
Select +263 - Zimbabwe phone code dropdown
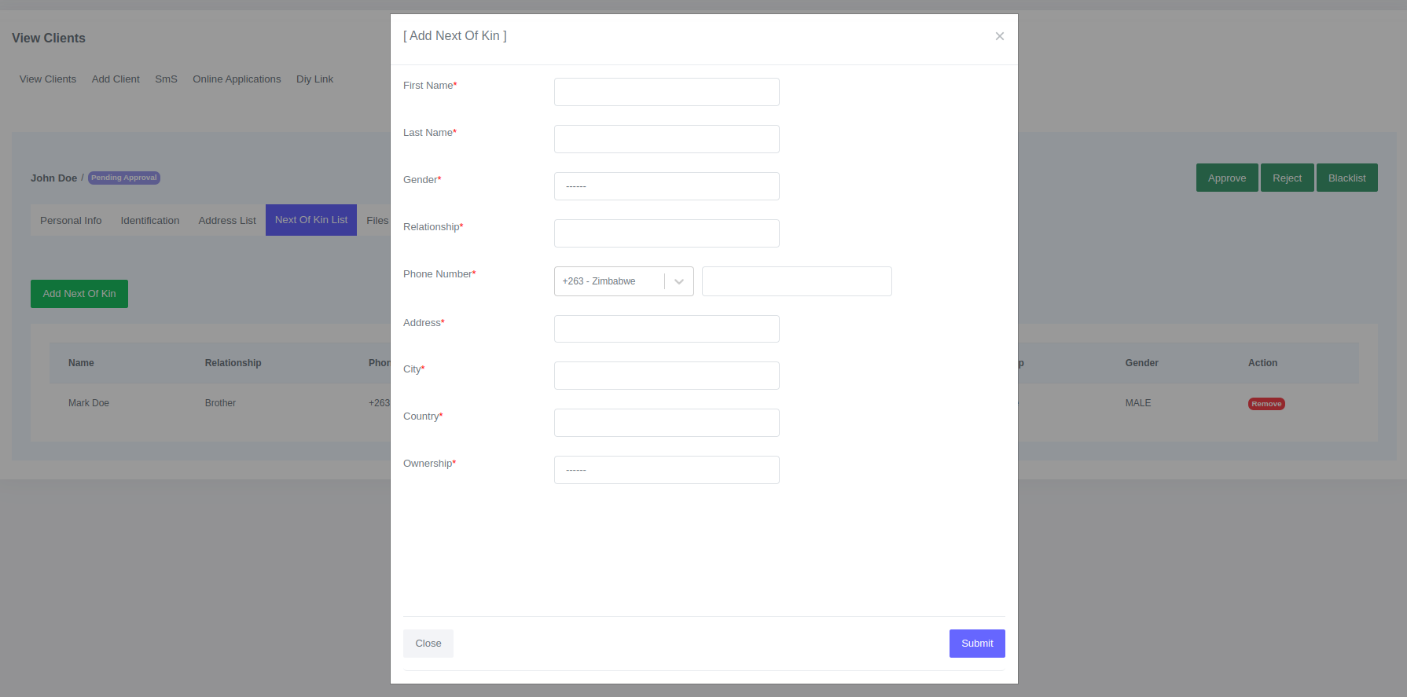[613, 281]
